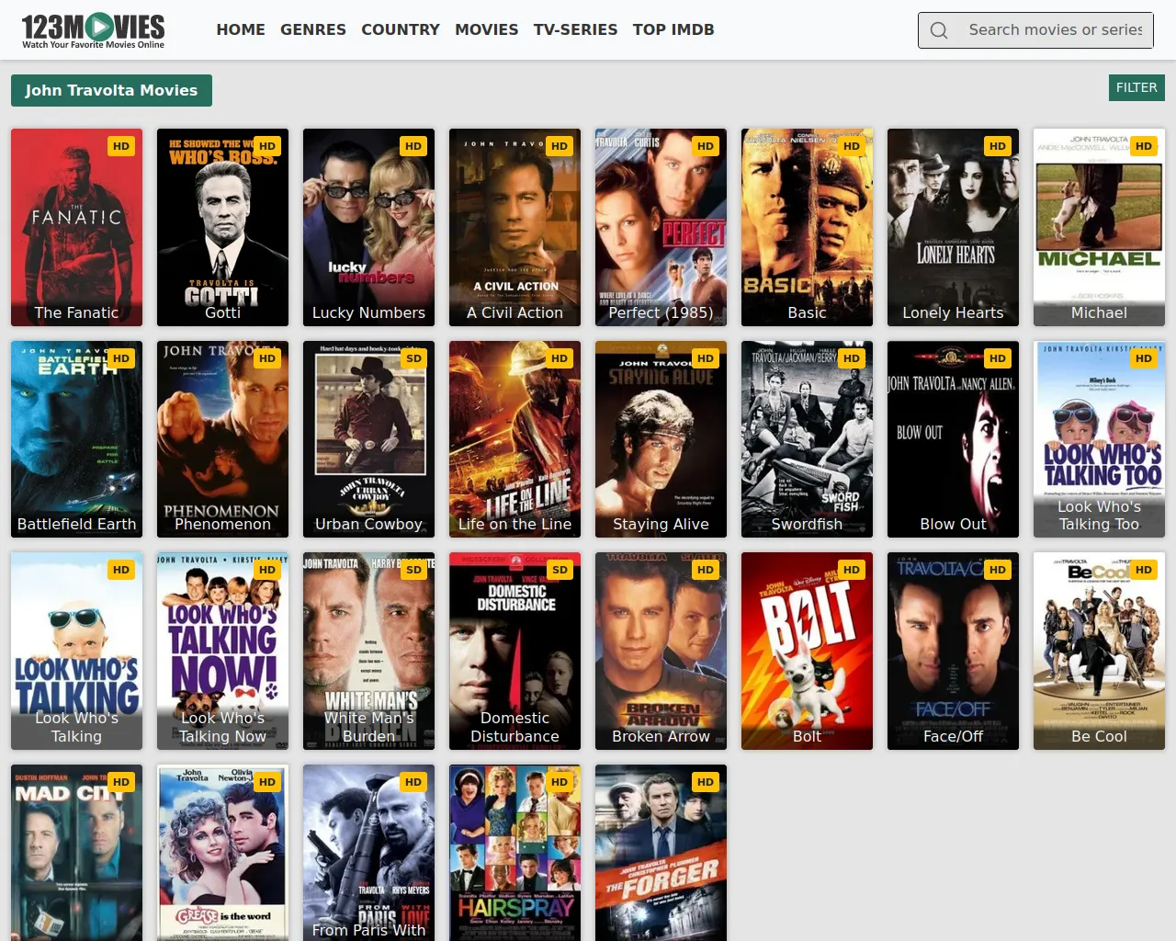Focus the search movies or series field
The image size is (1176, 941).
click(x=1055, y=30)
